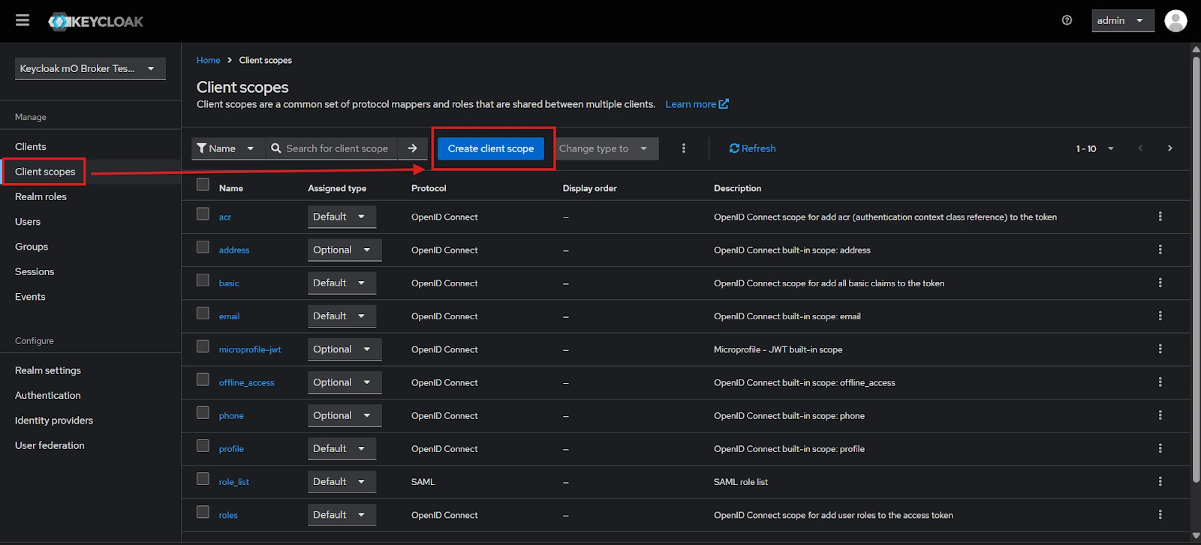1201x545 pixels.
Task: Open kebab actions for role_list row
Action: (1160, 481)
